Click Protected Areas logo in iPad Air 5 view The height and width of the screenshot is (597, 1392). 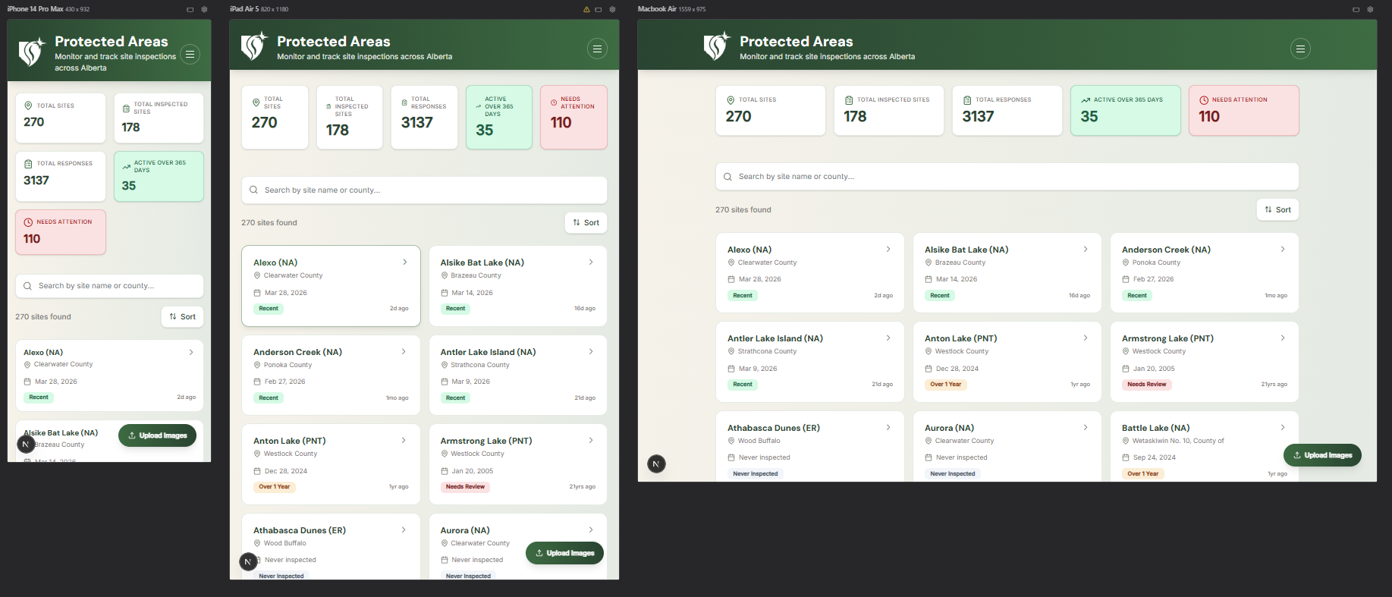point(253,46)
